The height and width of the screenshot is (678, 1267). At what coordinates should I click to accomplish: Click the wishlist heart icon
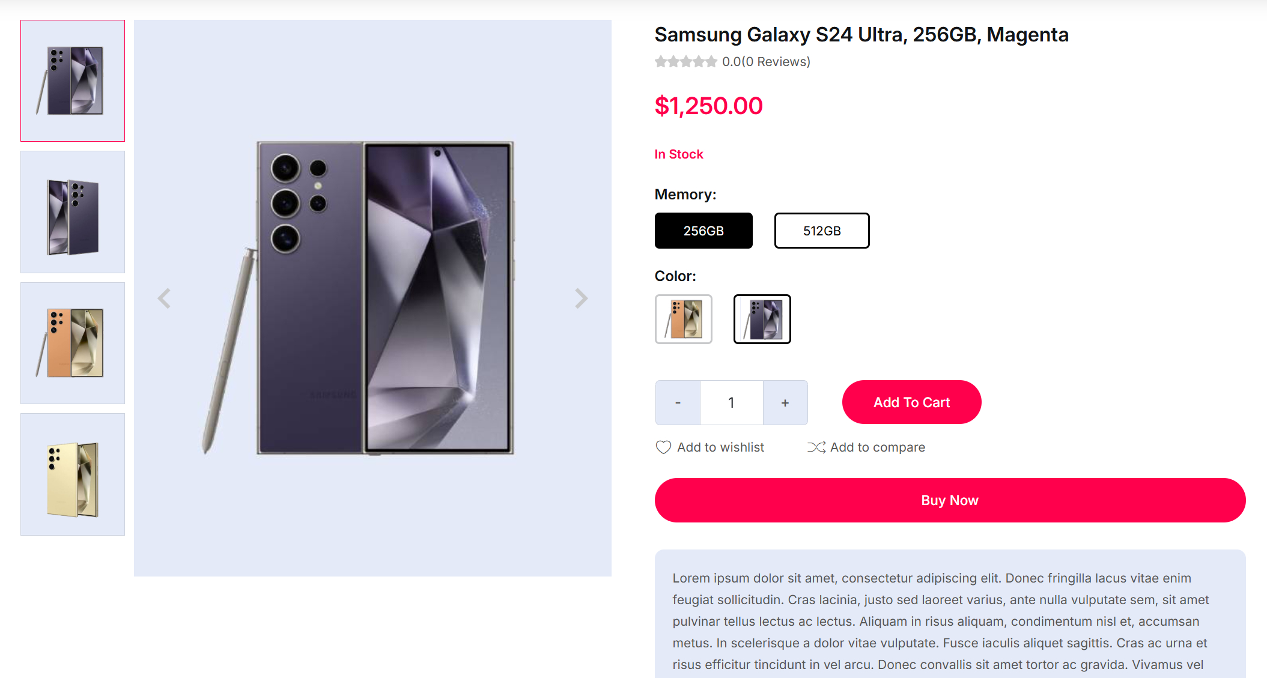coord(663,447)
